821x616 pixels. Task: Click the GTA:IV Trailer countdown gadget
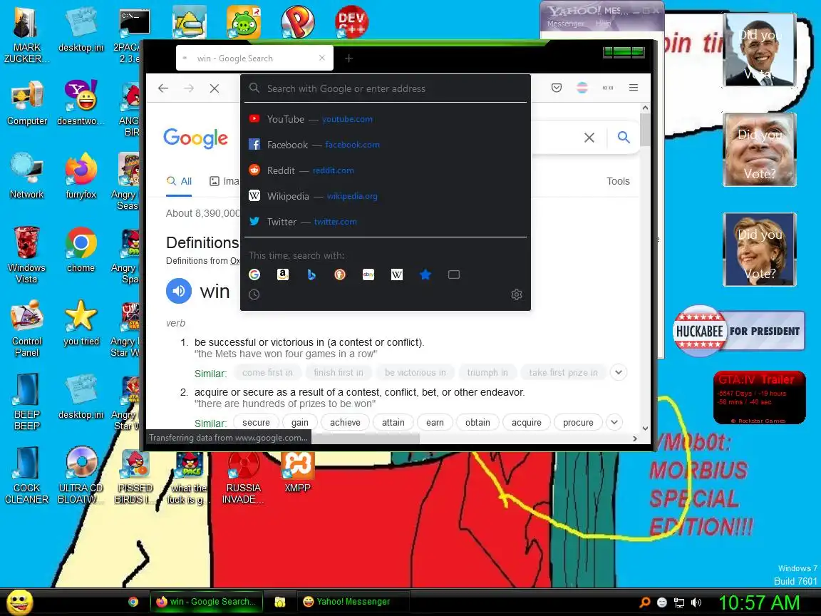759,398
